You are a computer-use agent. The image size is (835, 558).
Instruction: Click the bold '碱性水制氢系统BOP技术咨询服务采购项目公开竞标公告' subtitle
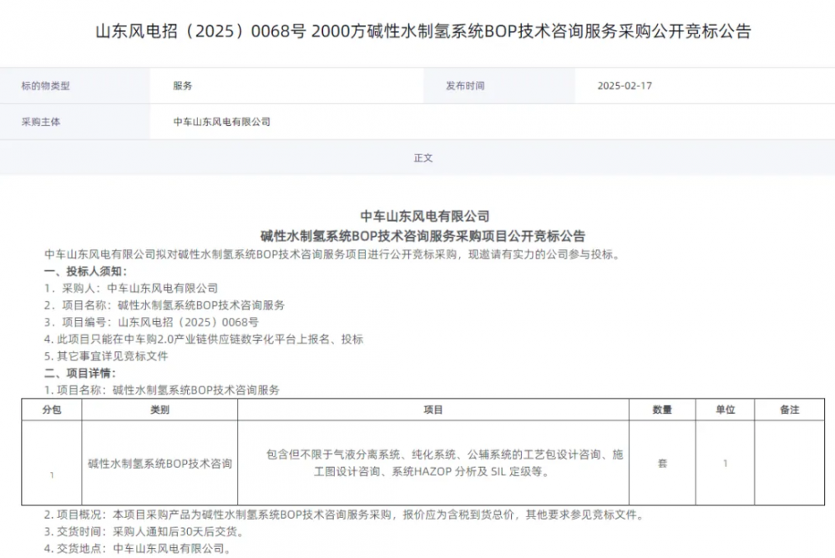423,236
